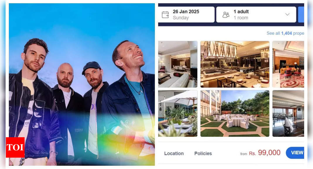This screenshot has height=169, width=313.
Task: Click the calendar icon beside 26 Jan 2025
Action: tap(165, 15)
